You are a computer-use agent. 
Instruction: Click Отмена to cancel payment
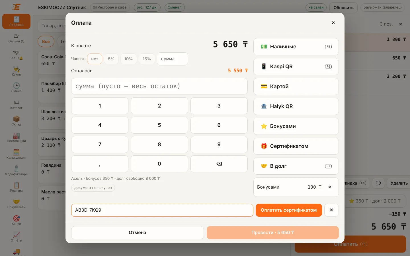pyautogui.click(x=137, y=233)
